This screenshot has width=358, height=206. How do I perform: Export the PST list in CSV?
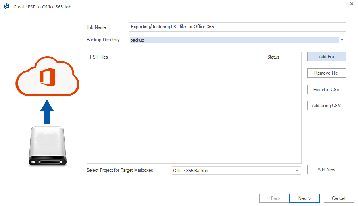[x=326, y=90]
